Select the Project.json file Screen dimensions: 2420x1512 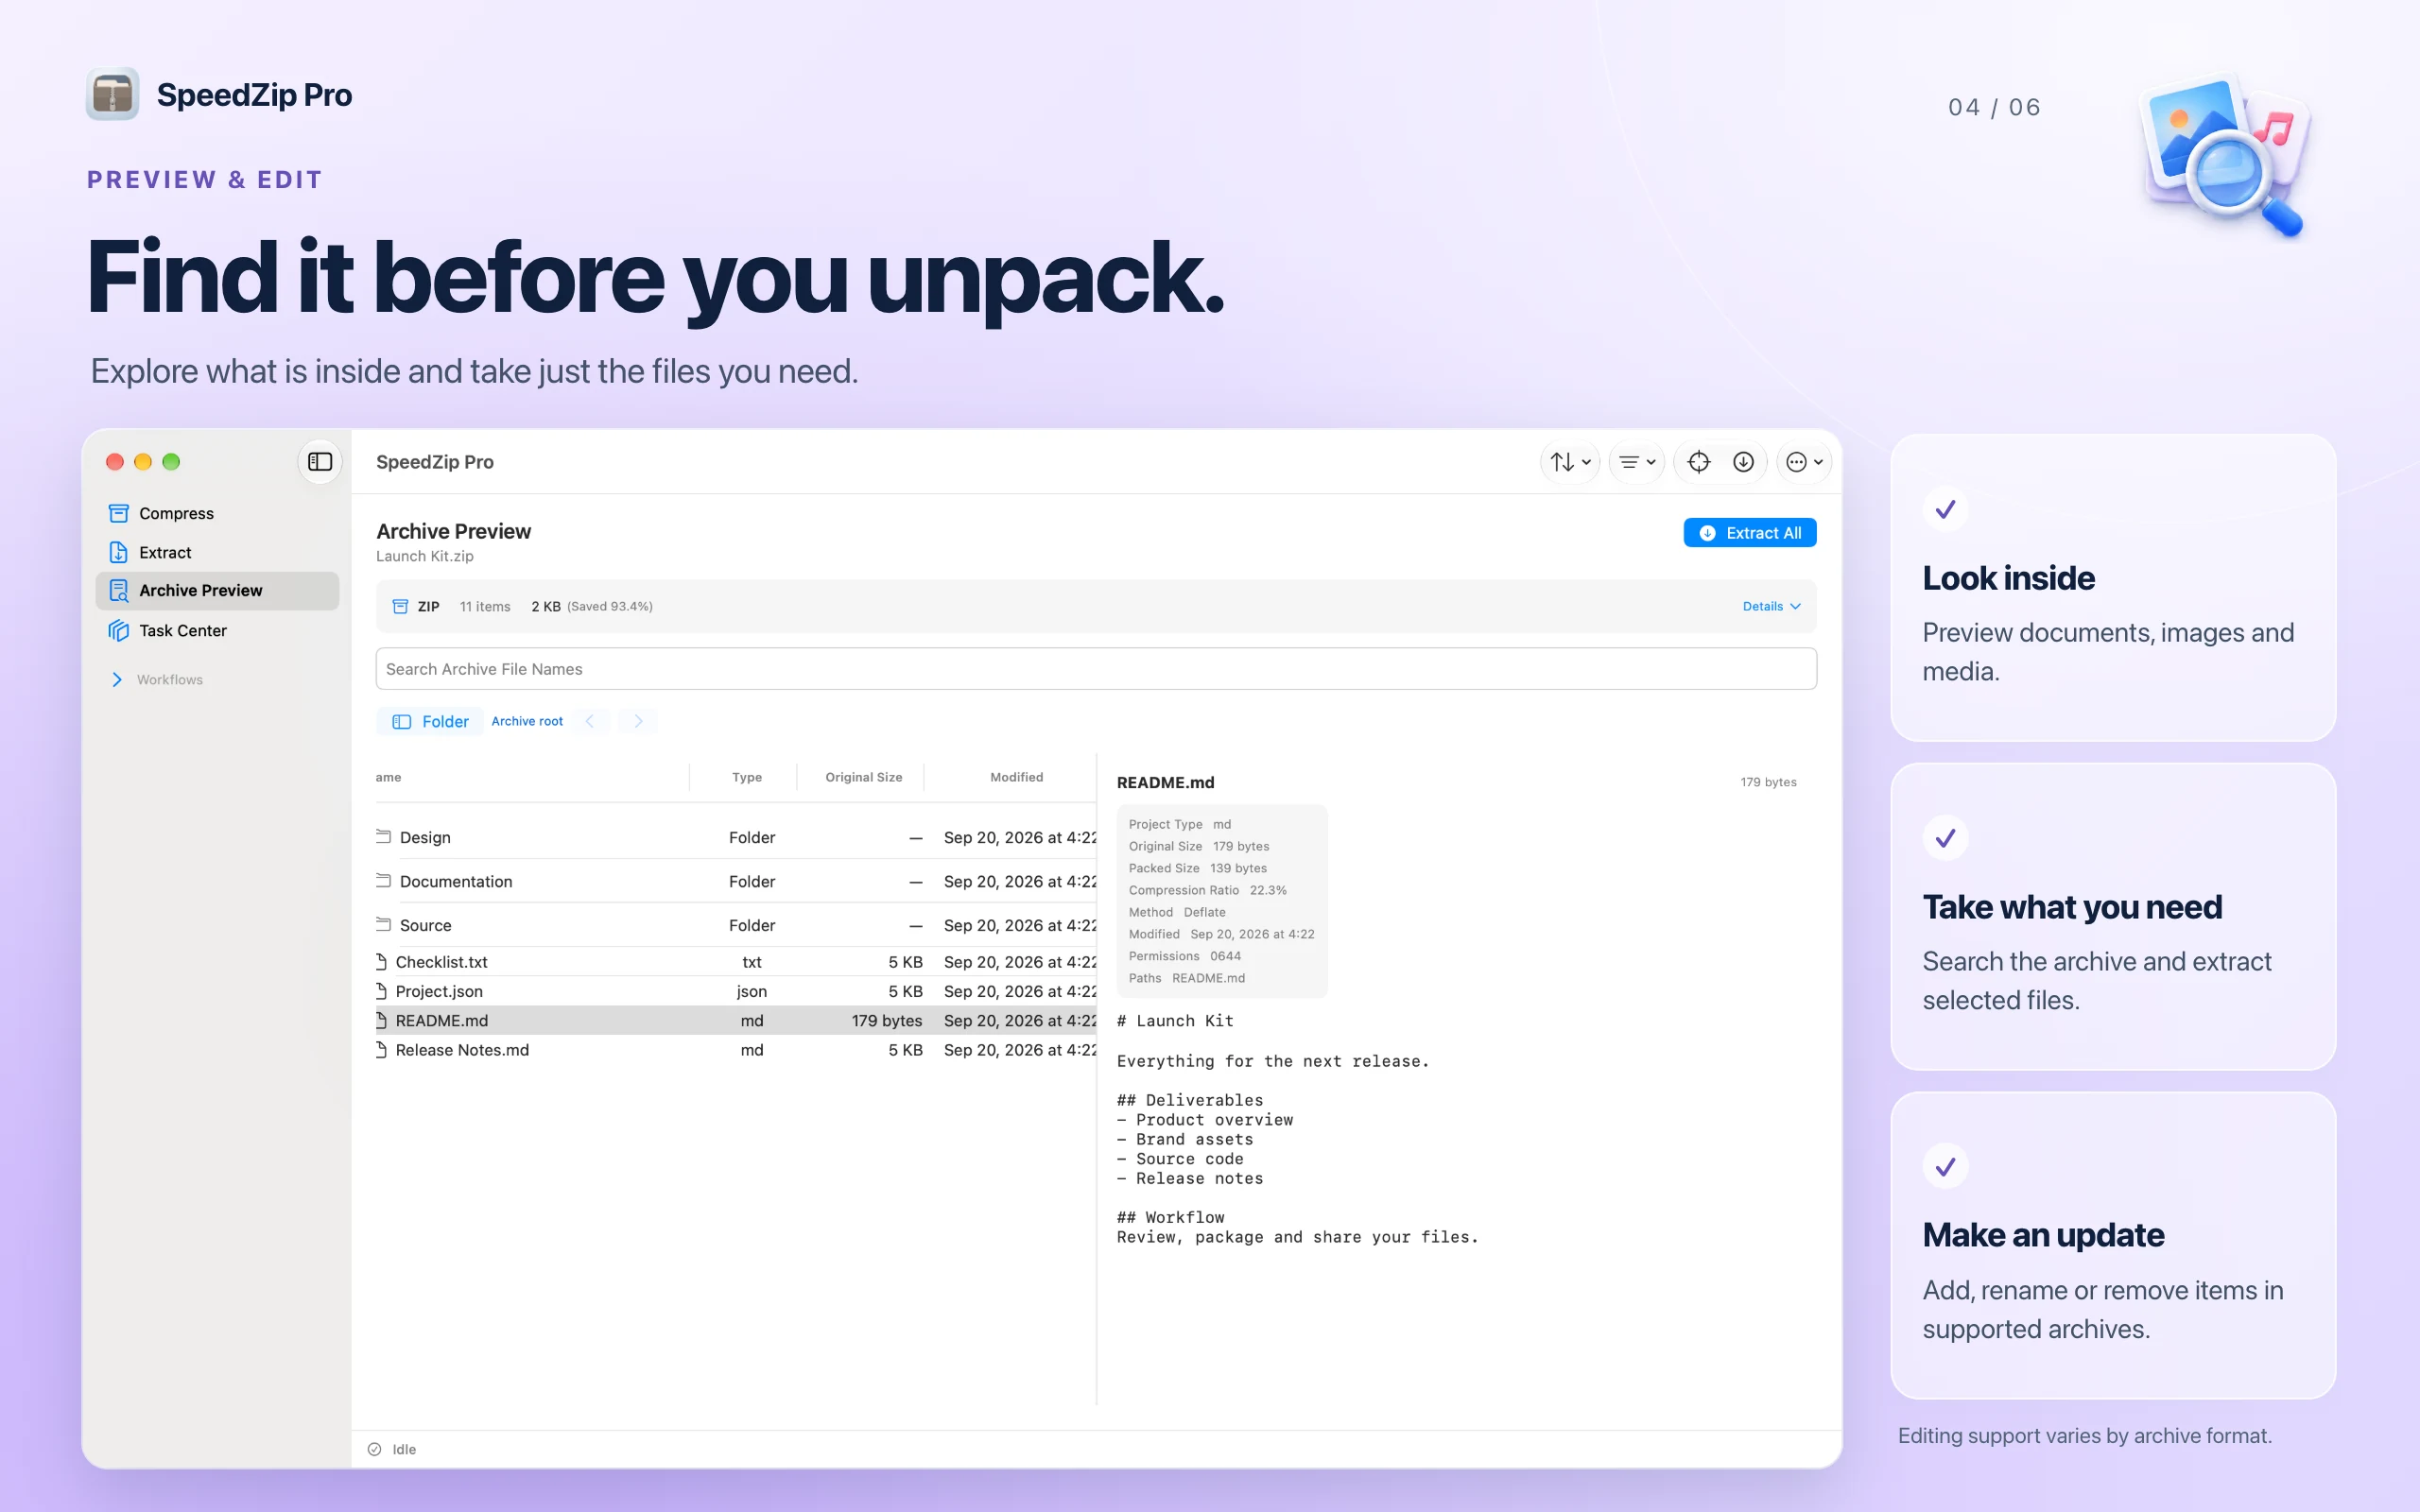(x=735, y=991)
